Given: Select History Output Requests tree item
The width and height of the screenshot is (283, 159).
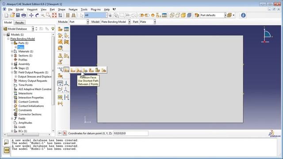Looking at the screenshot, I should (x=33, y=81).
